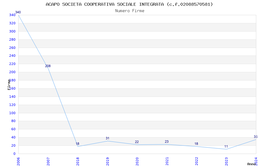Click the x-axis year label 2024
Viewport: 259px width, 167px height.
tap(256, 162)
